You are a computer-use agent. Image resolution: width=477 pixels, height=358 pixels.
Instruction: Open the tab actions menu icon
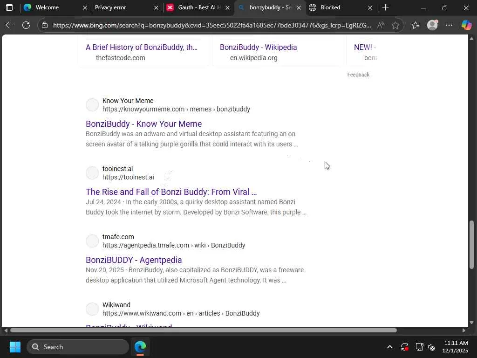(x=9, y=7)
